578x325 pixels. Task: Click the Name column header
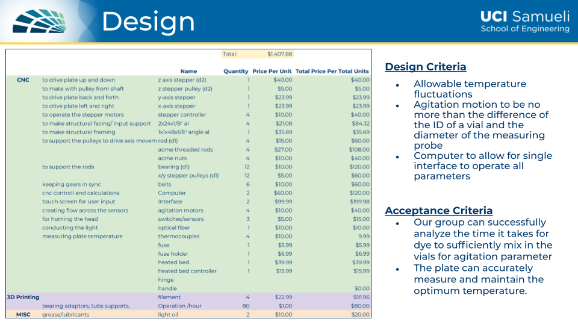[188, 71]
